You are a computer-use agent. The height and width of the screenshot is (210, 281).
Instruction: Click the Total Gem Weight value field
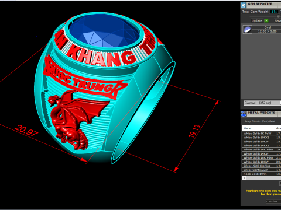coord(274,12)
